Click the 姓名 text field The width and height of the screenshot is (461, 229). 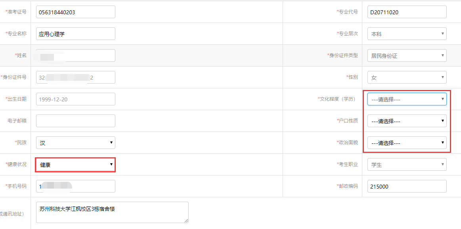tap(76, 55)
